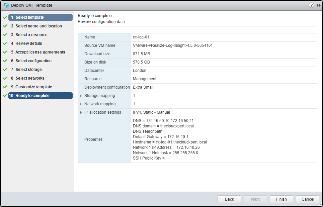323x207 pixels.
Task: Jump to step 6 Select configuration
Action: pyautogui.click(x=33, y=61)
